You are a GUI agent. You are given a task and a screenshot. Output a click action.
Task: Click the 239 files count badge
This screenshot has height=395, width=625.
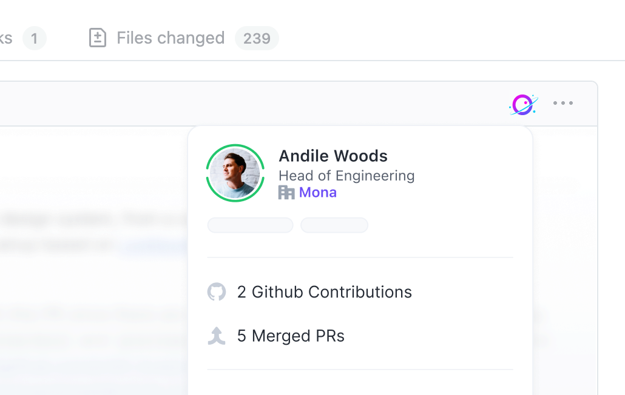257,38
